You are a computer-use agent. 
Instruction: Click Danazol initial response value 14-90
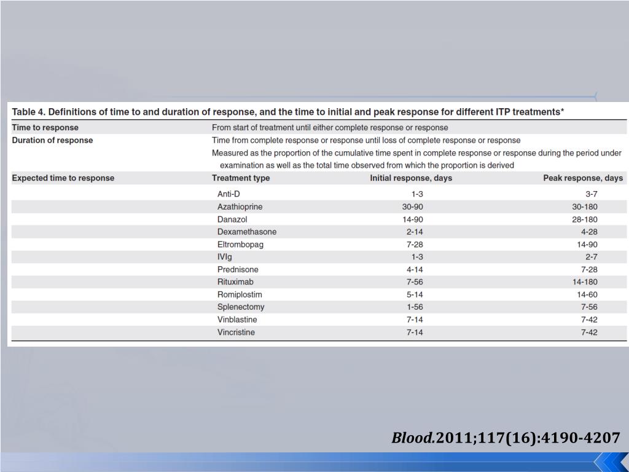tap(412, 219)
